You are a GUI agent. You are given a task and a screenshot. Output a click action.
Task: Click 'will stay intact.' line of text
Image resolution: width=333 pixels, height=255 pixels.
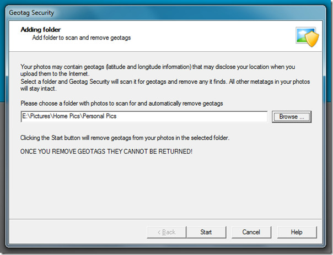[x=39, y=89]
